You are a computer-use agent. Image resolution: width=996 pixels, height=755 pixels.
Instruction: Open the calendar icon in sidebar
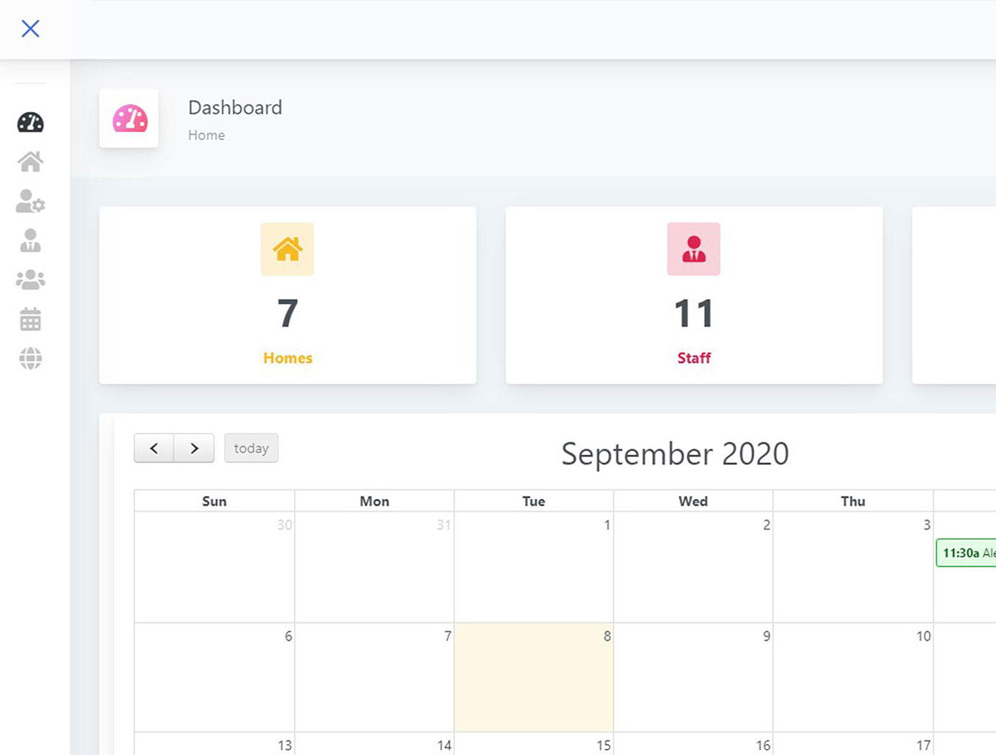pyautogui.click(x=30, y=319)
